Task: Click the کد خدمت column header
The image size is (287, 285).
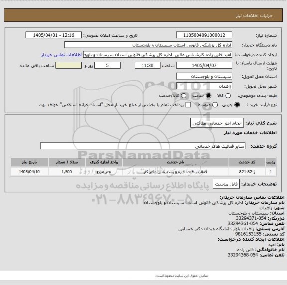Action: [x=247, y=162]
